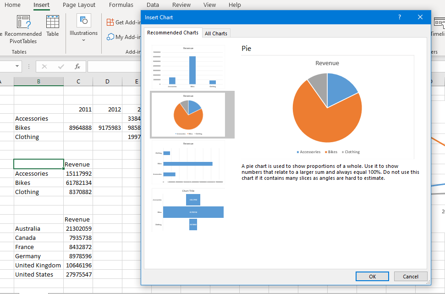
Task: Select the clustered column chart thumbnail
Action: pos(188,67)
